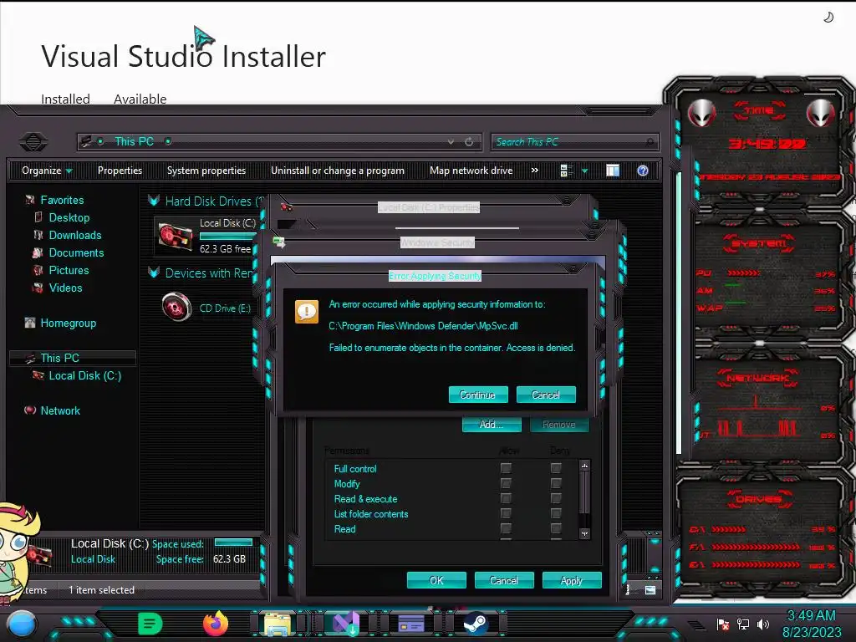Check Deny for Read & execute
This screenshot has height=642, width=856.
pos(556,498)
